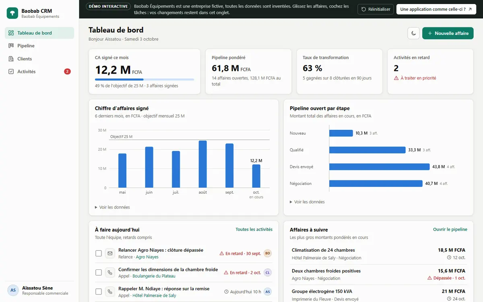Click the BD assignee avatar
Viewport: 483px width, 302px height.
click(x=268, y=253)
